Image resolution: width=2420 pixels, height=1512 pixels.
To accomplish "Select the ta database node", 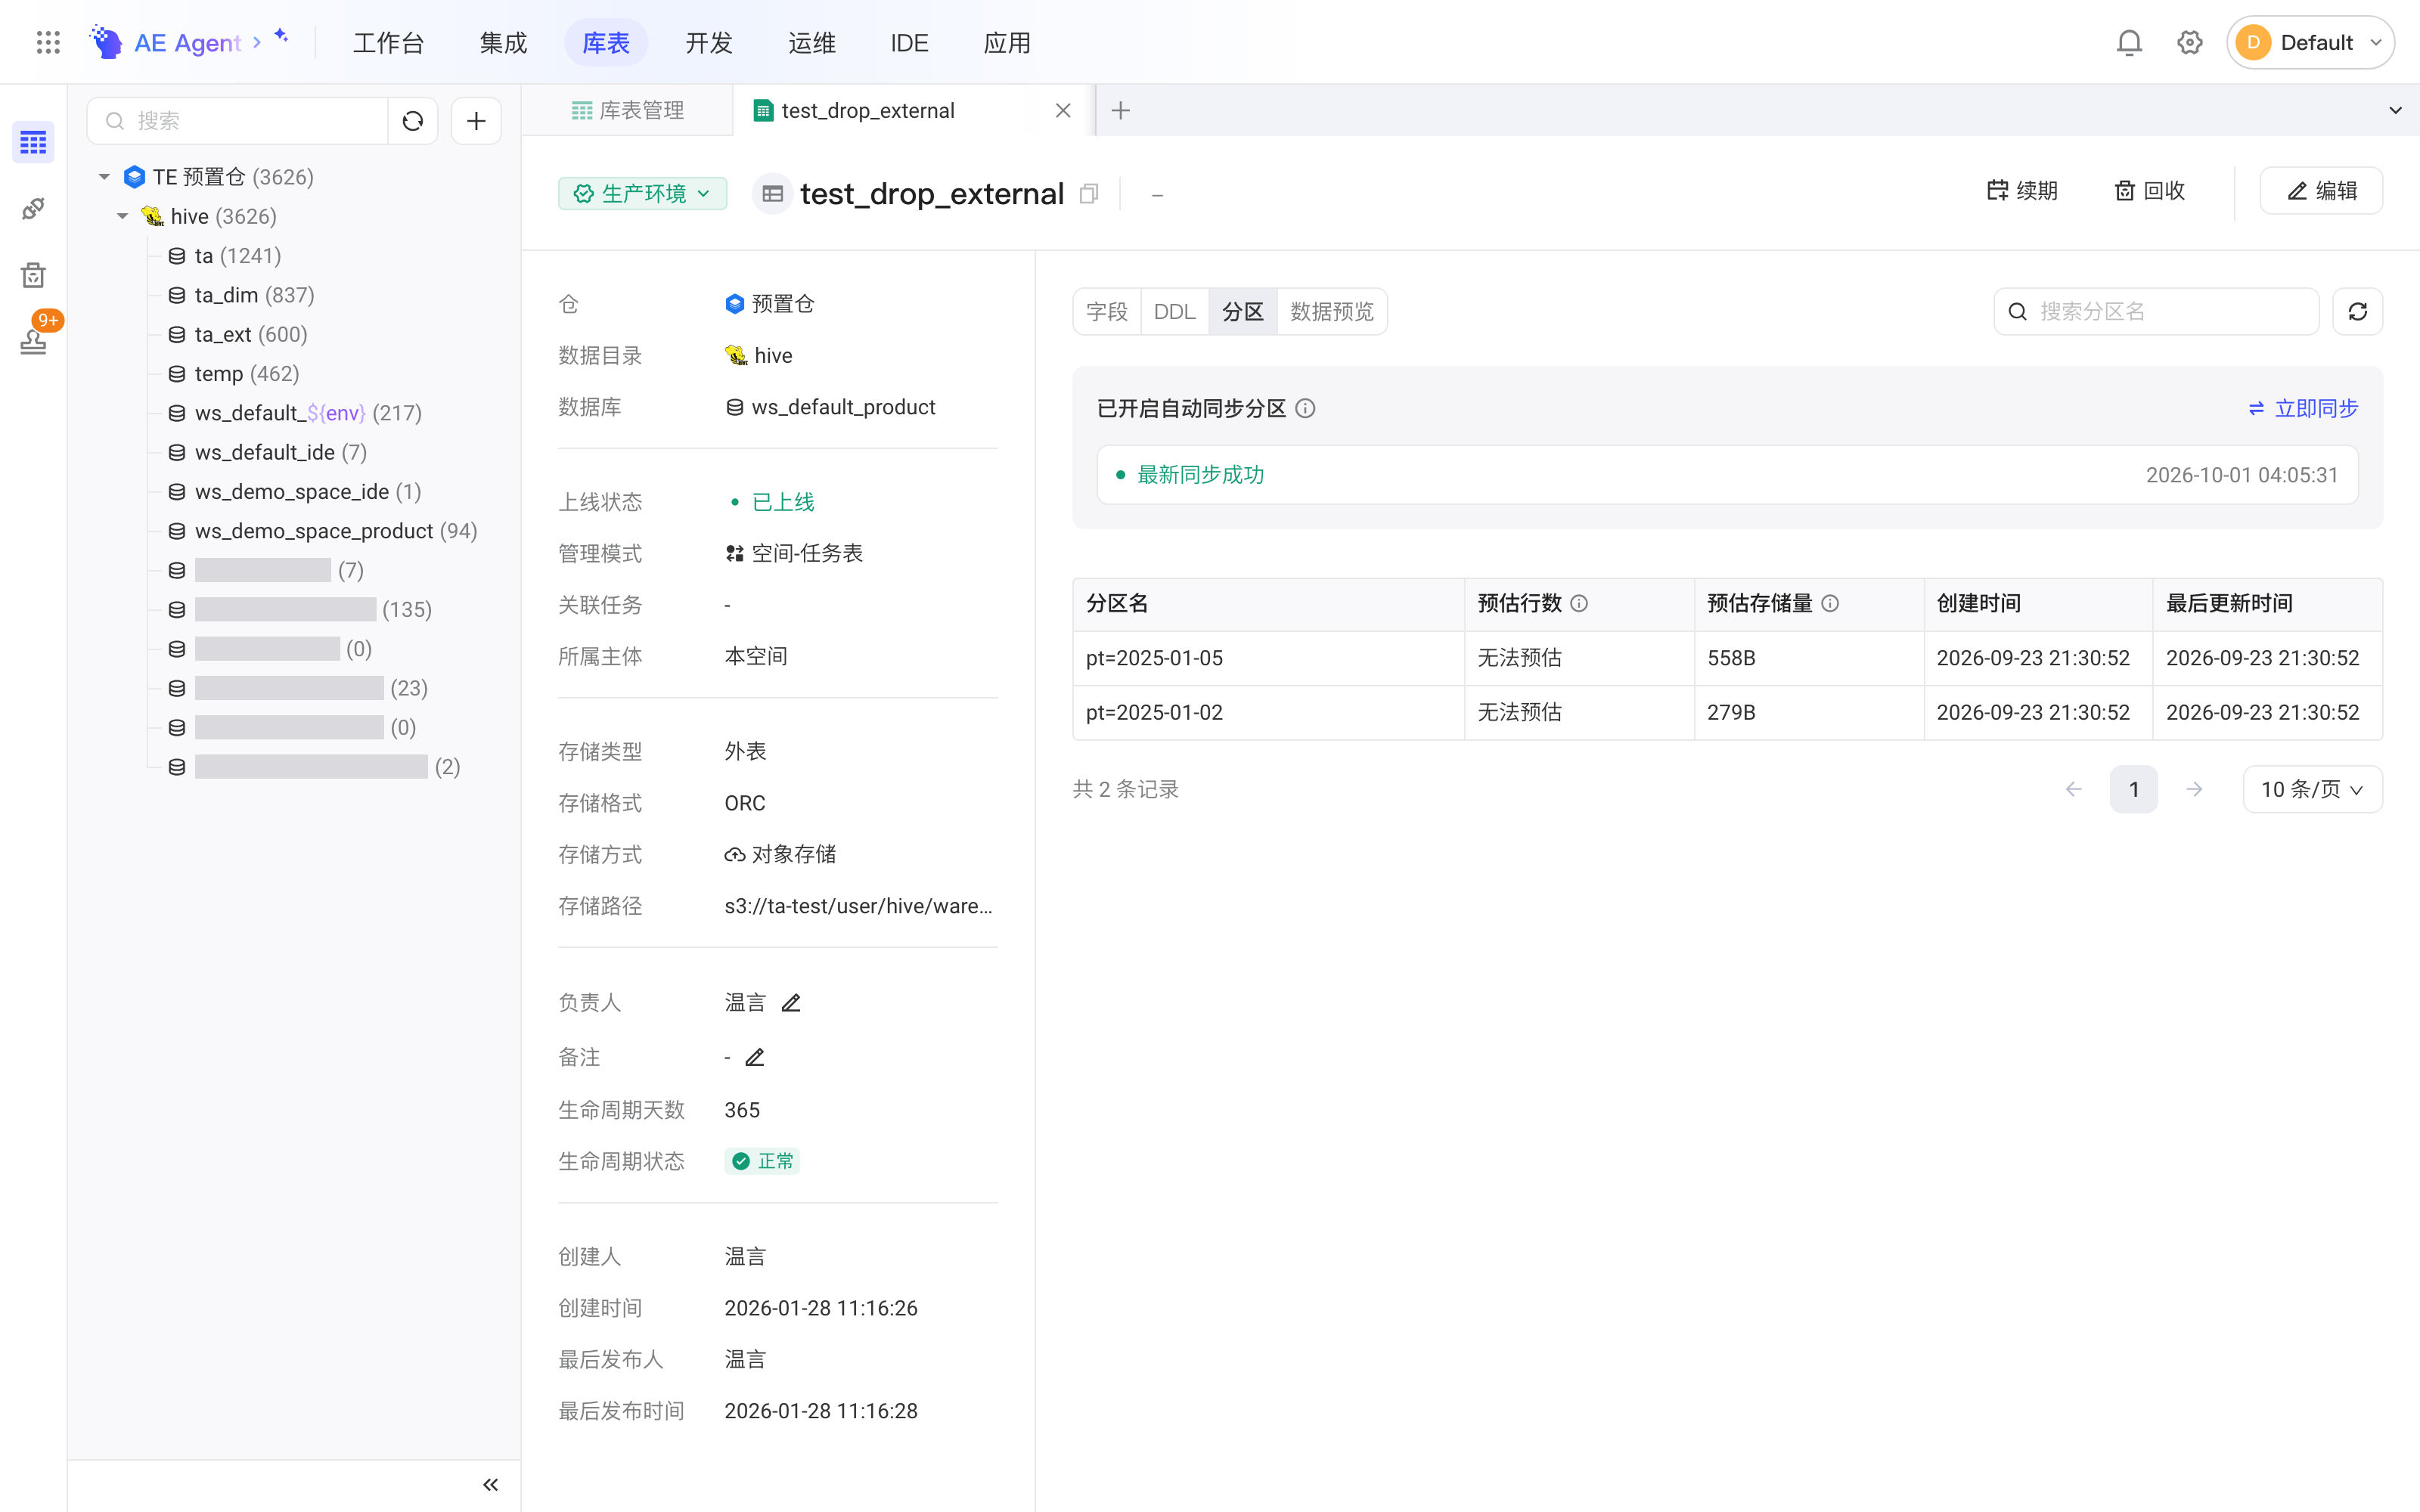I will click(x=224, y=256).
